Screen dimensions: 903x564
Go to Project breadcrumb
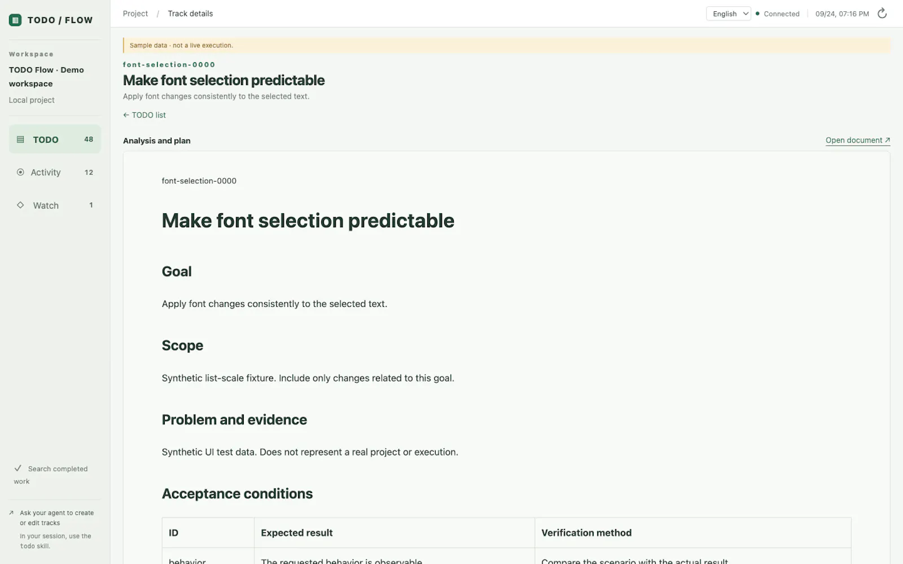tap(135, 14)
